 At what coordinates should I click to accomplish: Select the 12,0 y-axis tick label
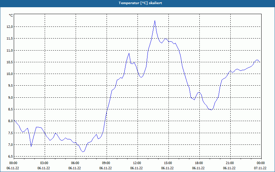(x=10, y=27)
